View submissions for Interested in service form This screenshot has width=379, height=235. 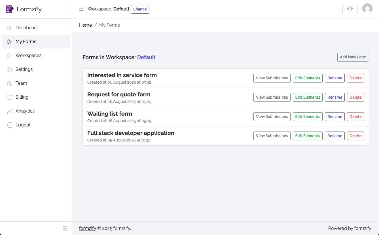272,78
